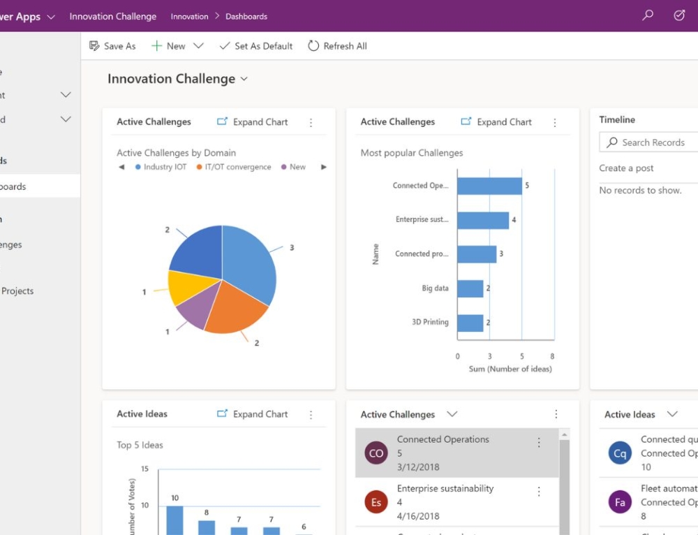Viewport: 698px width, 535px height.
Task: Click the CO avatar for Connected Operations
Action: click(x=376, y=453)
